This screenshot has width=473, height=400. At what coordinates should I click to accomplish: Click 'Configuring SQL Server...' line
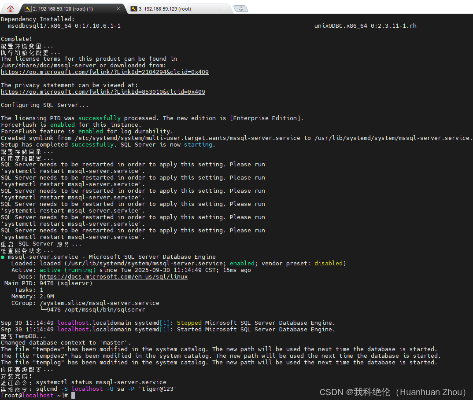coord(44,105)
